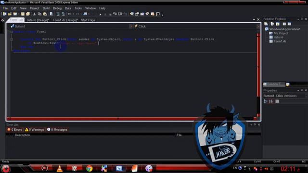Screen dimensions: 308x173
Task: Click the Undo arrow icon
Action: click(70, 14)
